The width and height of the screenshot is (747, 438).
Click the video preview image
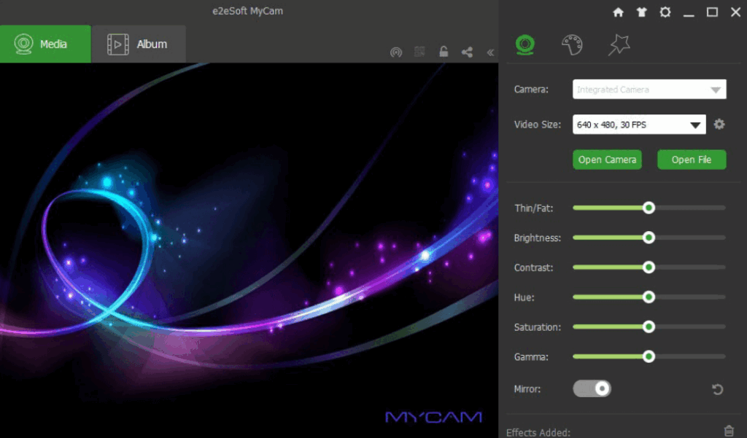[x=249, y=251]
